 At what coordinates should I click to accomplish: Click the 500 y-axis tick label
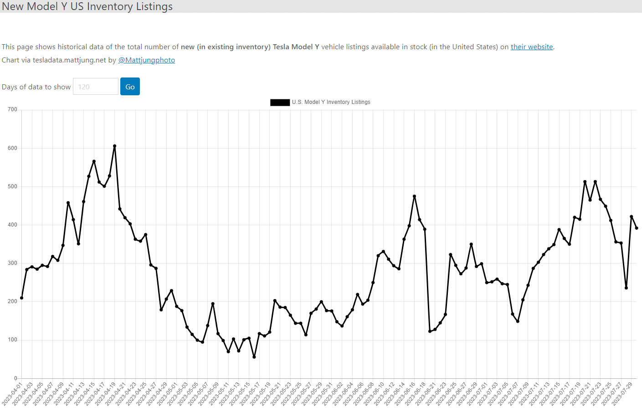coord(12,186)
